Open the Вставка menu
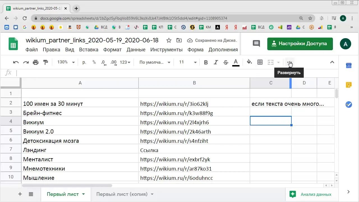This screenshot has height=202, width=359. 89,50
